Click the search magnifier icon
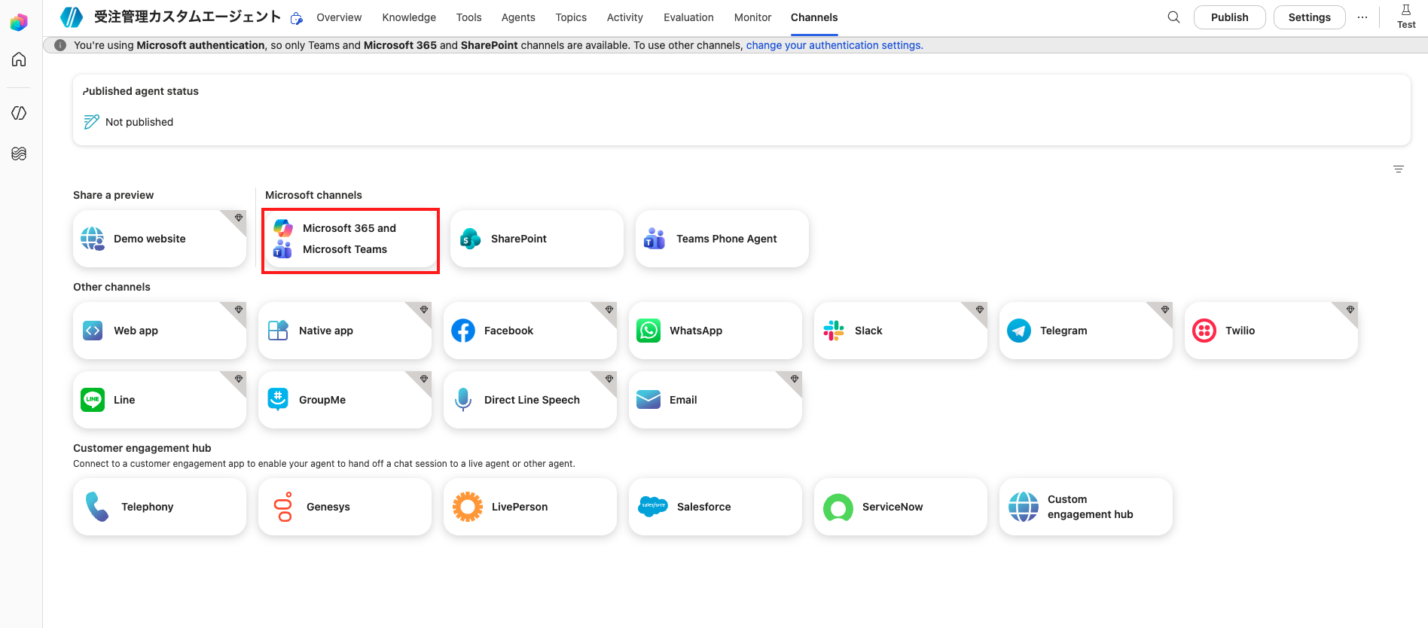Viewport: 1428px width, 628px height. click(x=1173, y=17)
